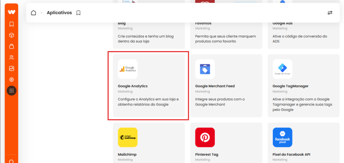Open the settings gear icon in the sidebar

pos(12,79)
